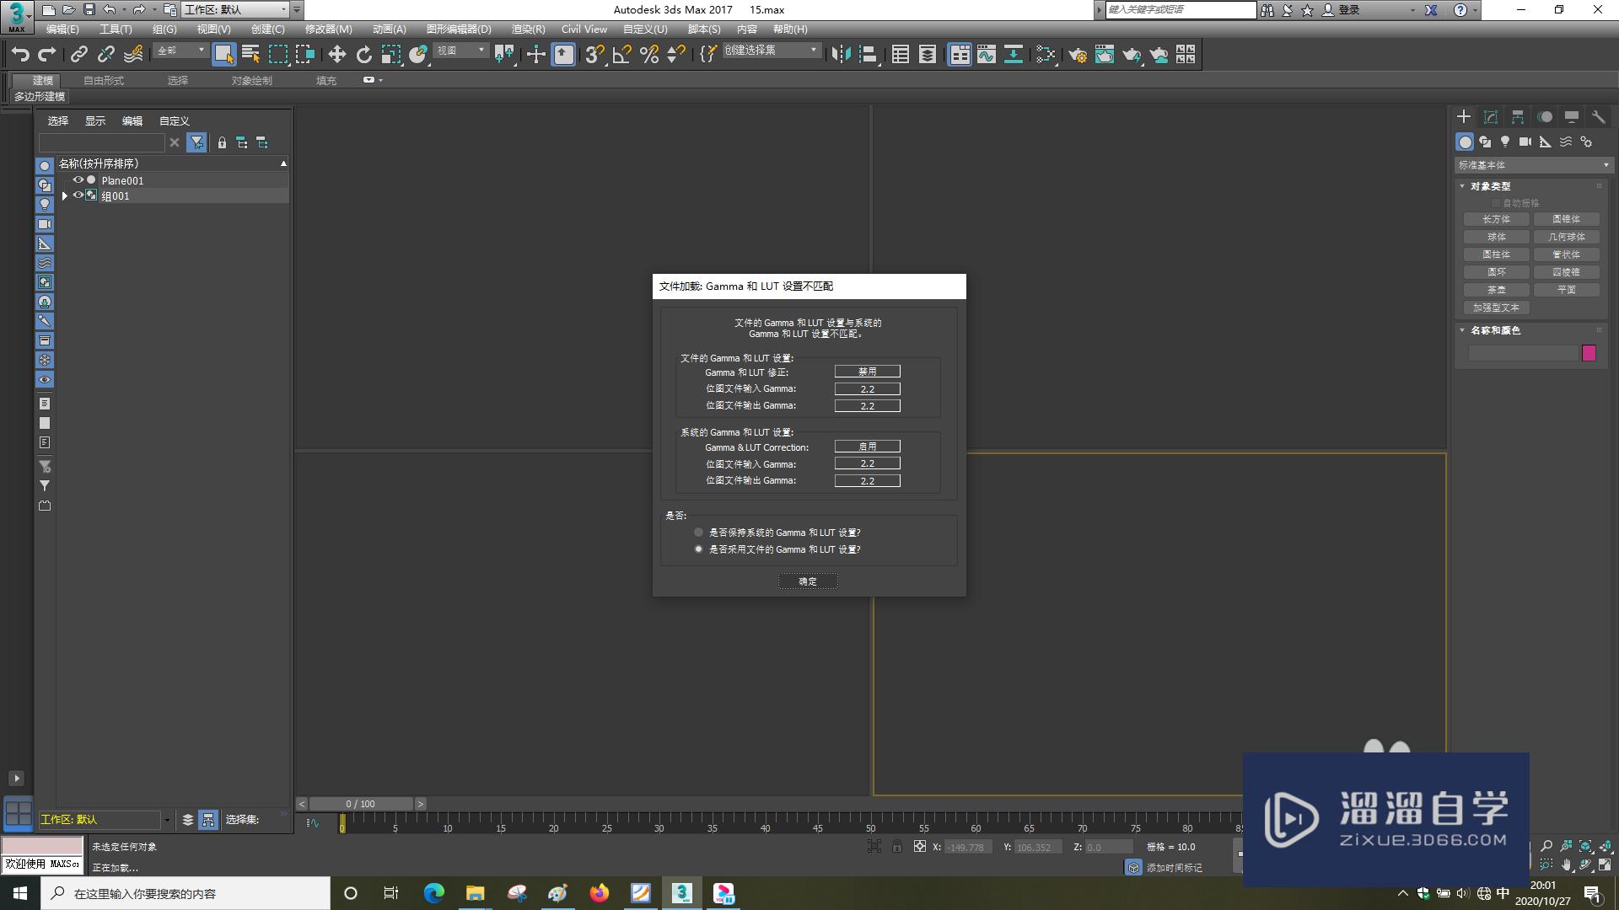Viewport: 1619px width, 910px height.
Task: Choose the Select and Scale tool
Action: pos(391,55)
